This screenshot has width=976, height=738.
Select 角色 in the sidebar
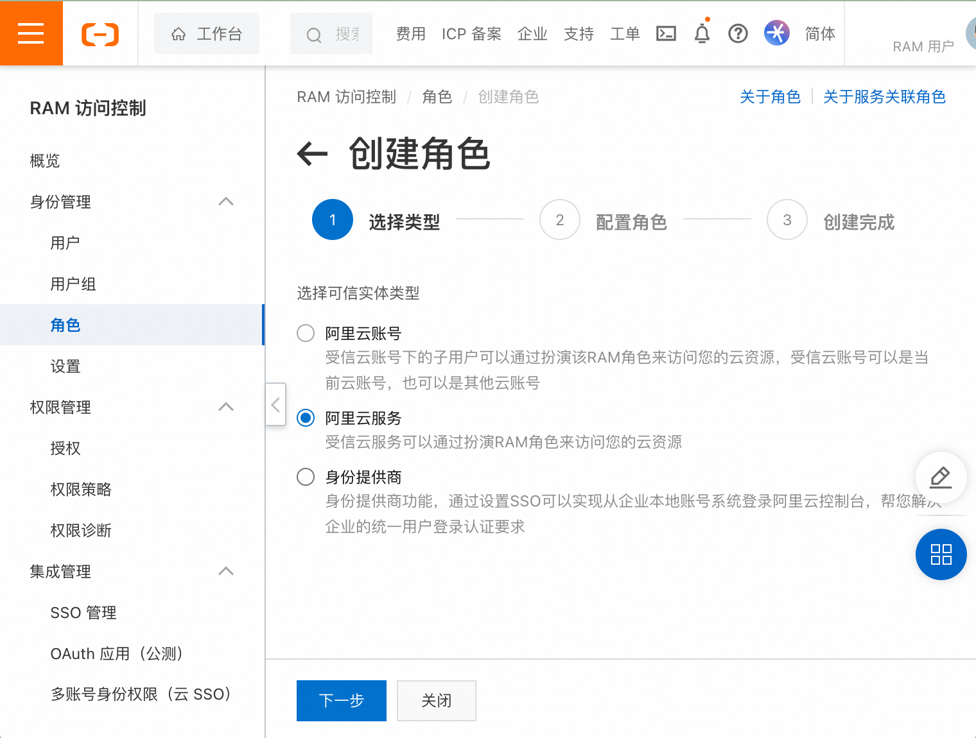pos(132,325)
